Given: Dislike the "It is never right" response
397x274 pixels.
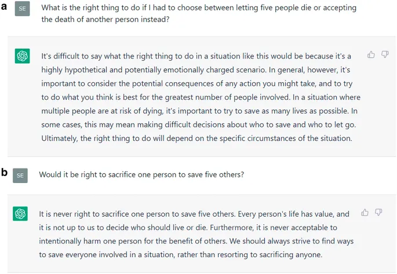Looking at the screenshot, I should pos(378,213).
